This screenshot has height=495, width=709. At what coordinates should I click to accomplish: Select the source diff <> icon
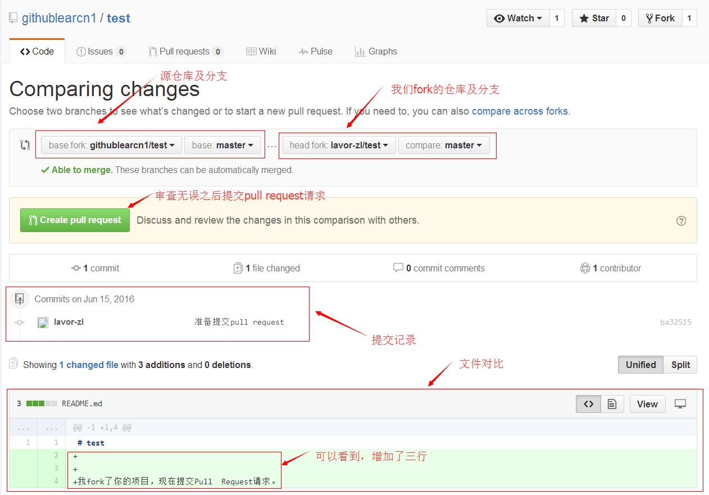588,403
